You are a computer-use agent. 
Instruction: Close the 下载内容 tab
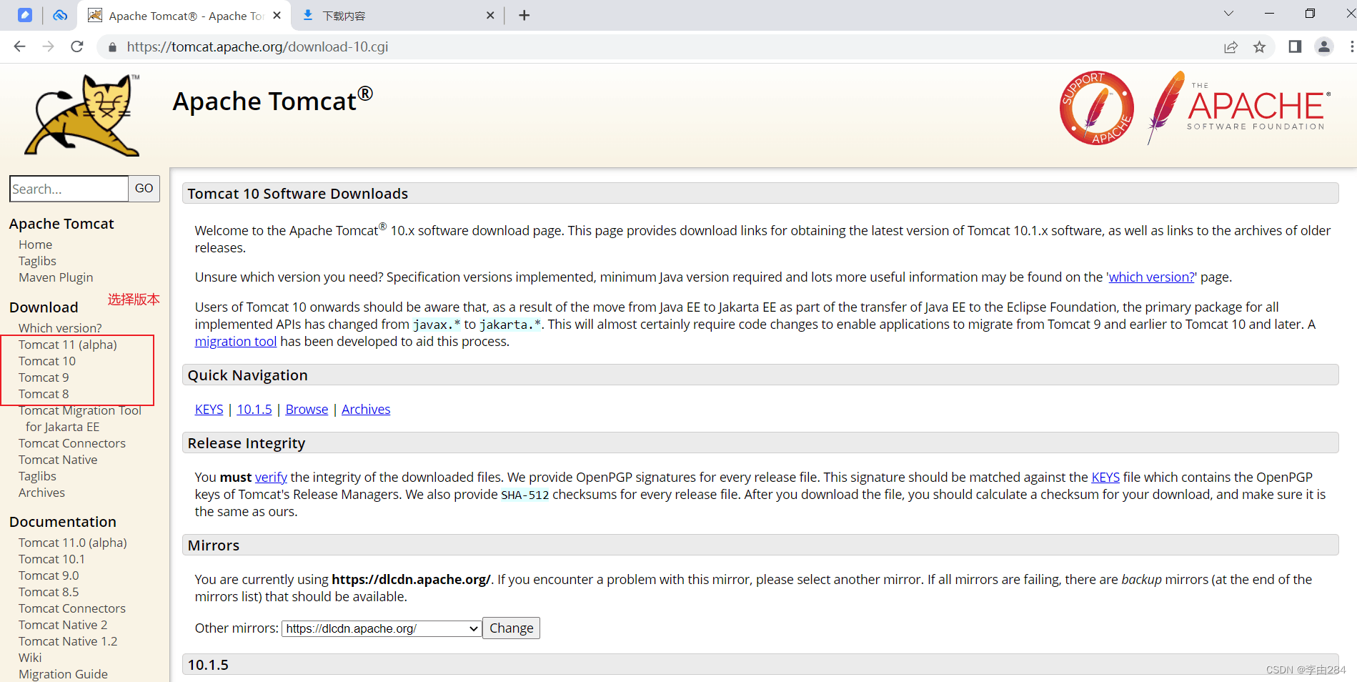click(490, 15)
